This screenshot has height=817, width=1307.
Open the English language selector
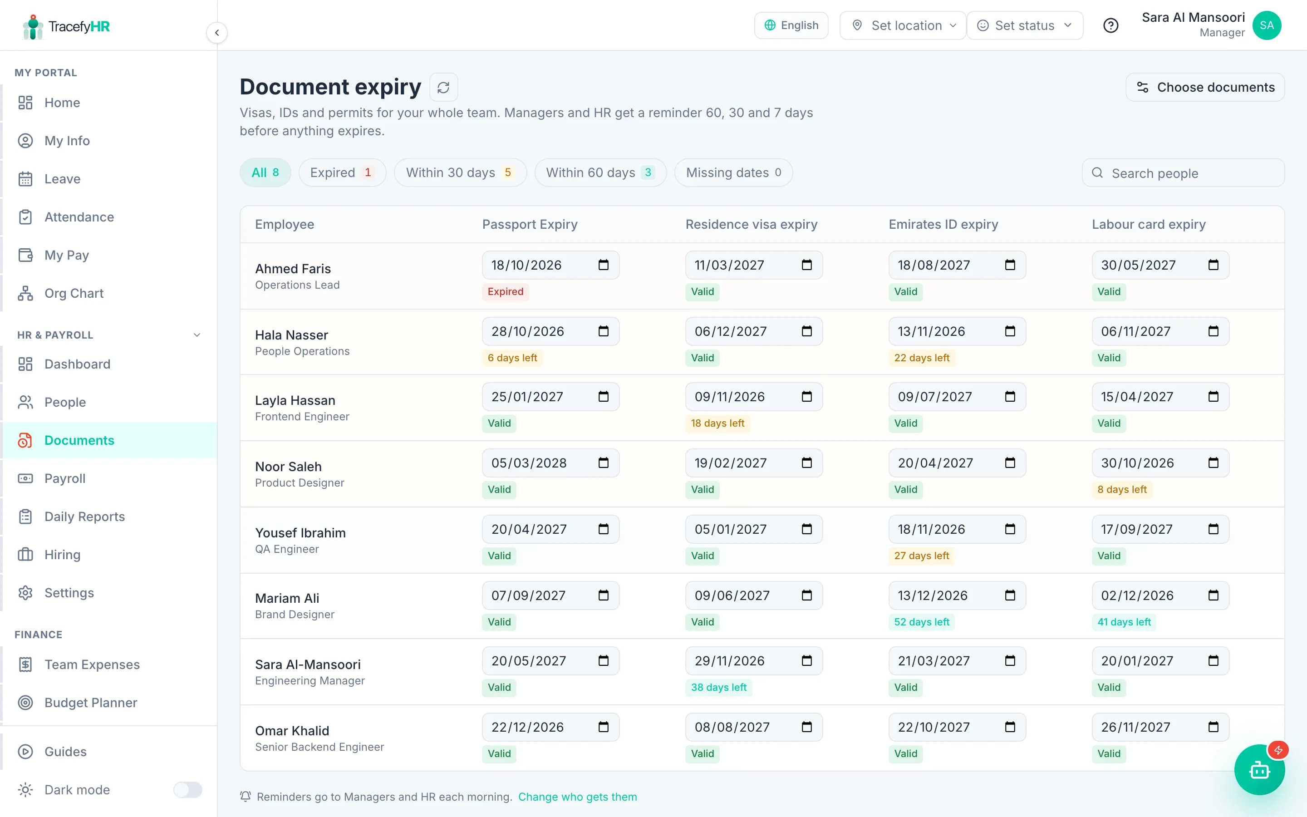pos(791,25)
